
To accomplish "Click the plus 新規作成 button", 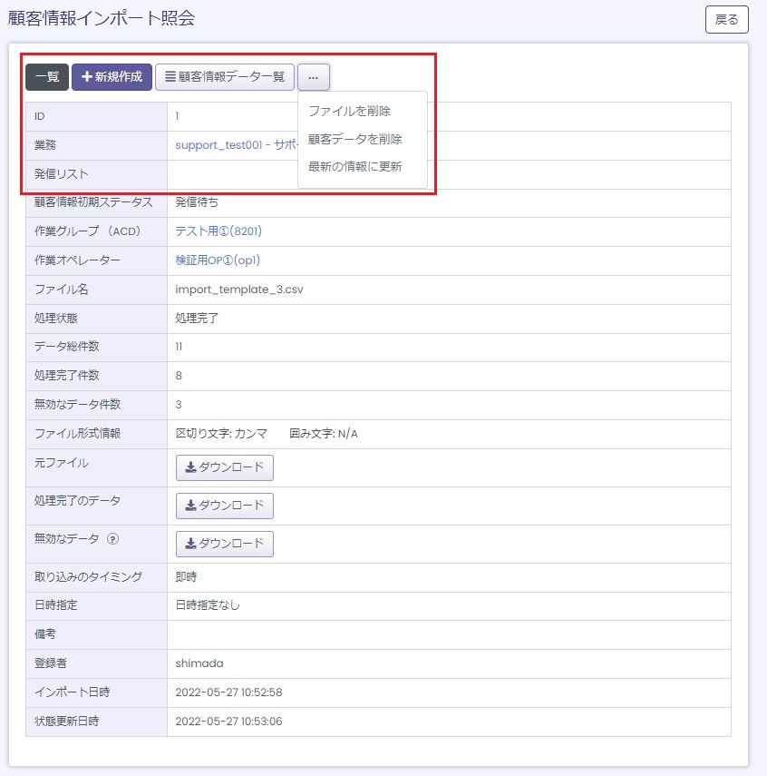I will click(112, 77).
